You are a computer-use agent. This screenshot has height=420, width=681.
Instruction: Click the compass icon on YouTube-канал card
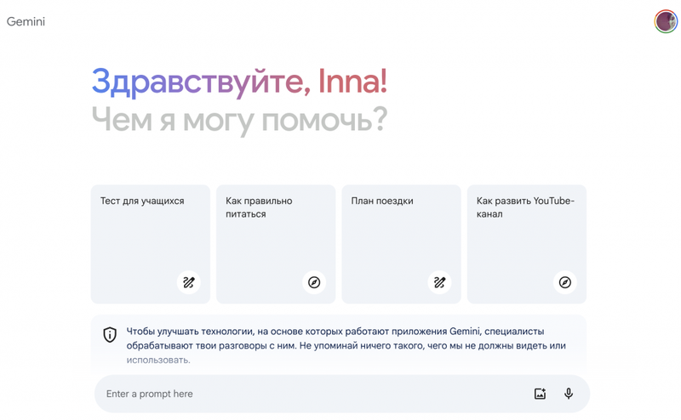tap(565, 282)
